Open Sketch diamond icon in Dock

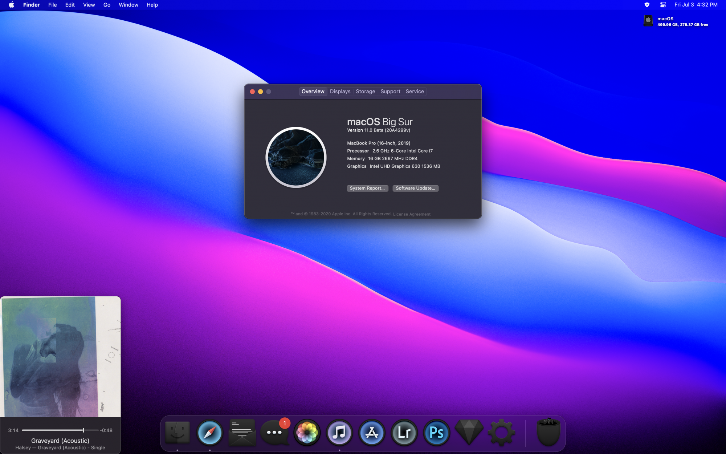[469, 433]
